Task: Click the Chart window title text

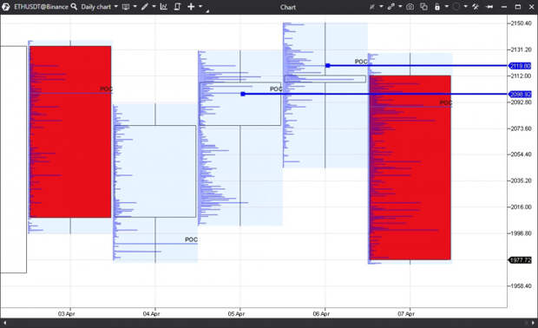Action: pyautogui.click(x=287, y=7)
